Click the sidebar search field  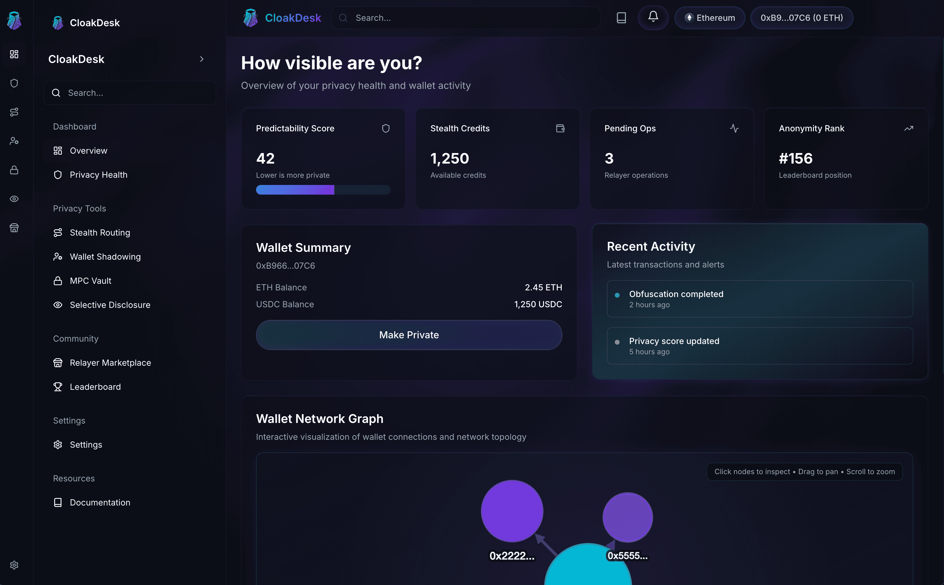[x=130, y=92]
